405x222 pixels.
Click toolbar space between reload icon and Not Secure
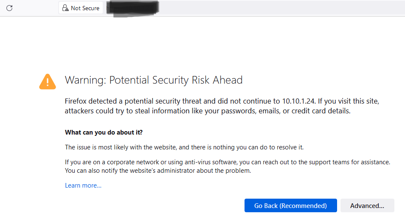tap(36, 8)
